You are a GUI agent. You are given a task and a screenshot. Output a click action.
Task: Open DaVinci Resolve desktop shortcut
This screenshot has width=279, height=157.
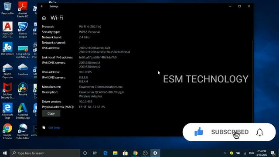23,89
